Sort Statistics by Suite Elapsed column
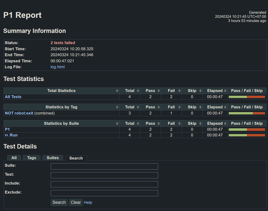Image resolution: width=268 pixels, height=211 pixels. coord(215,123)
